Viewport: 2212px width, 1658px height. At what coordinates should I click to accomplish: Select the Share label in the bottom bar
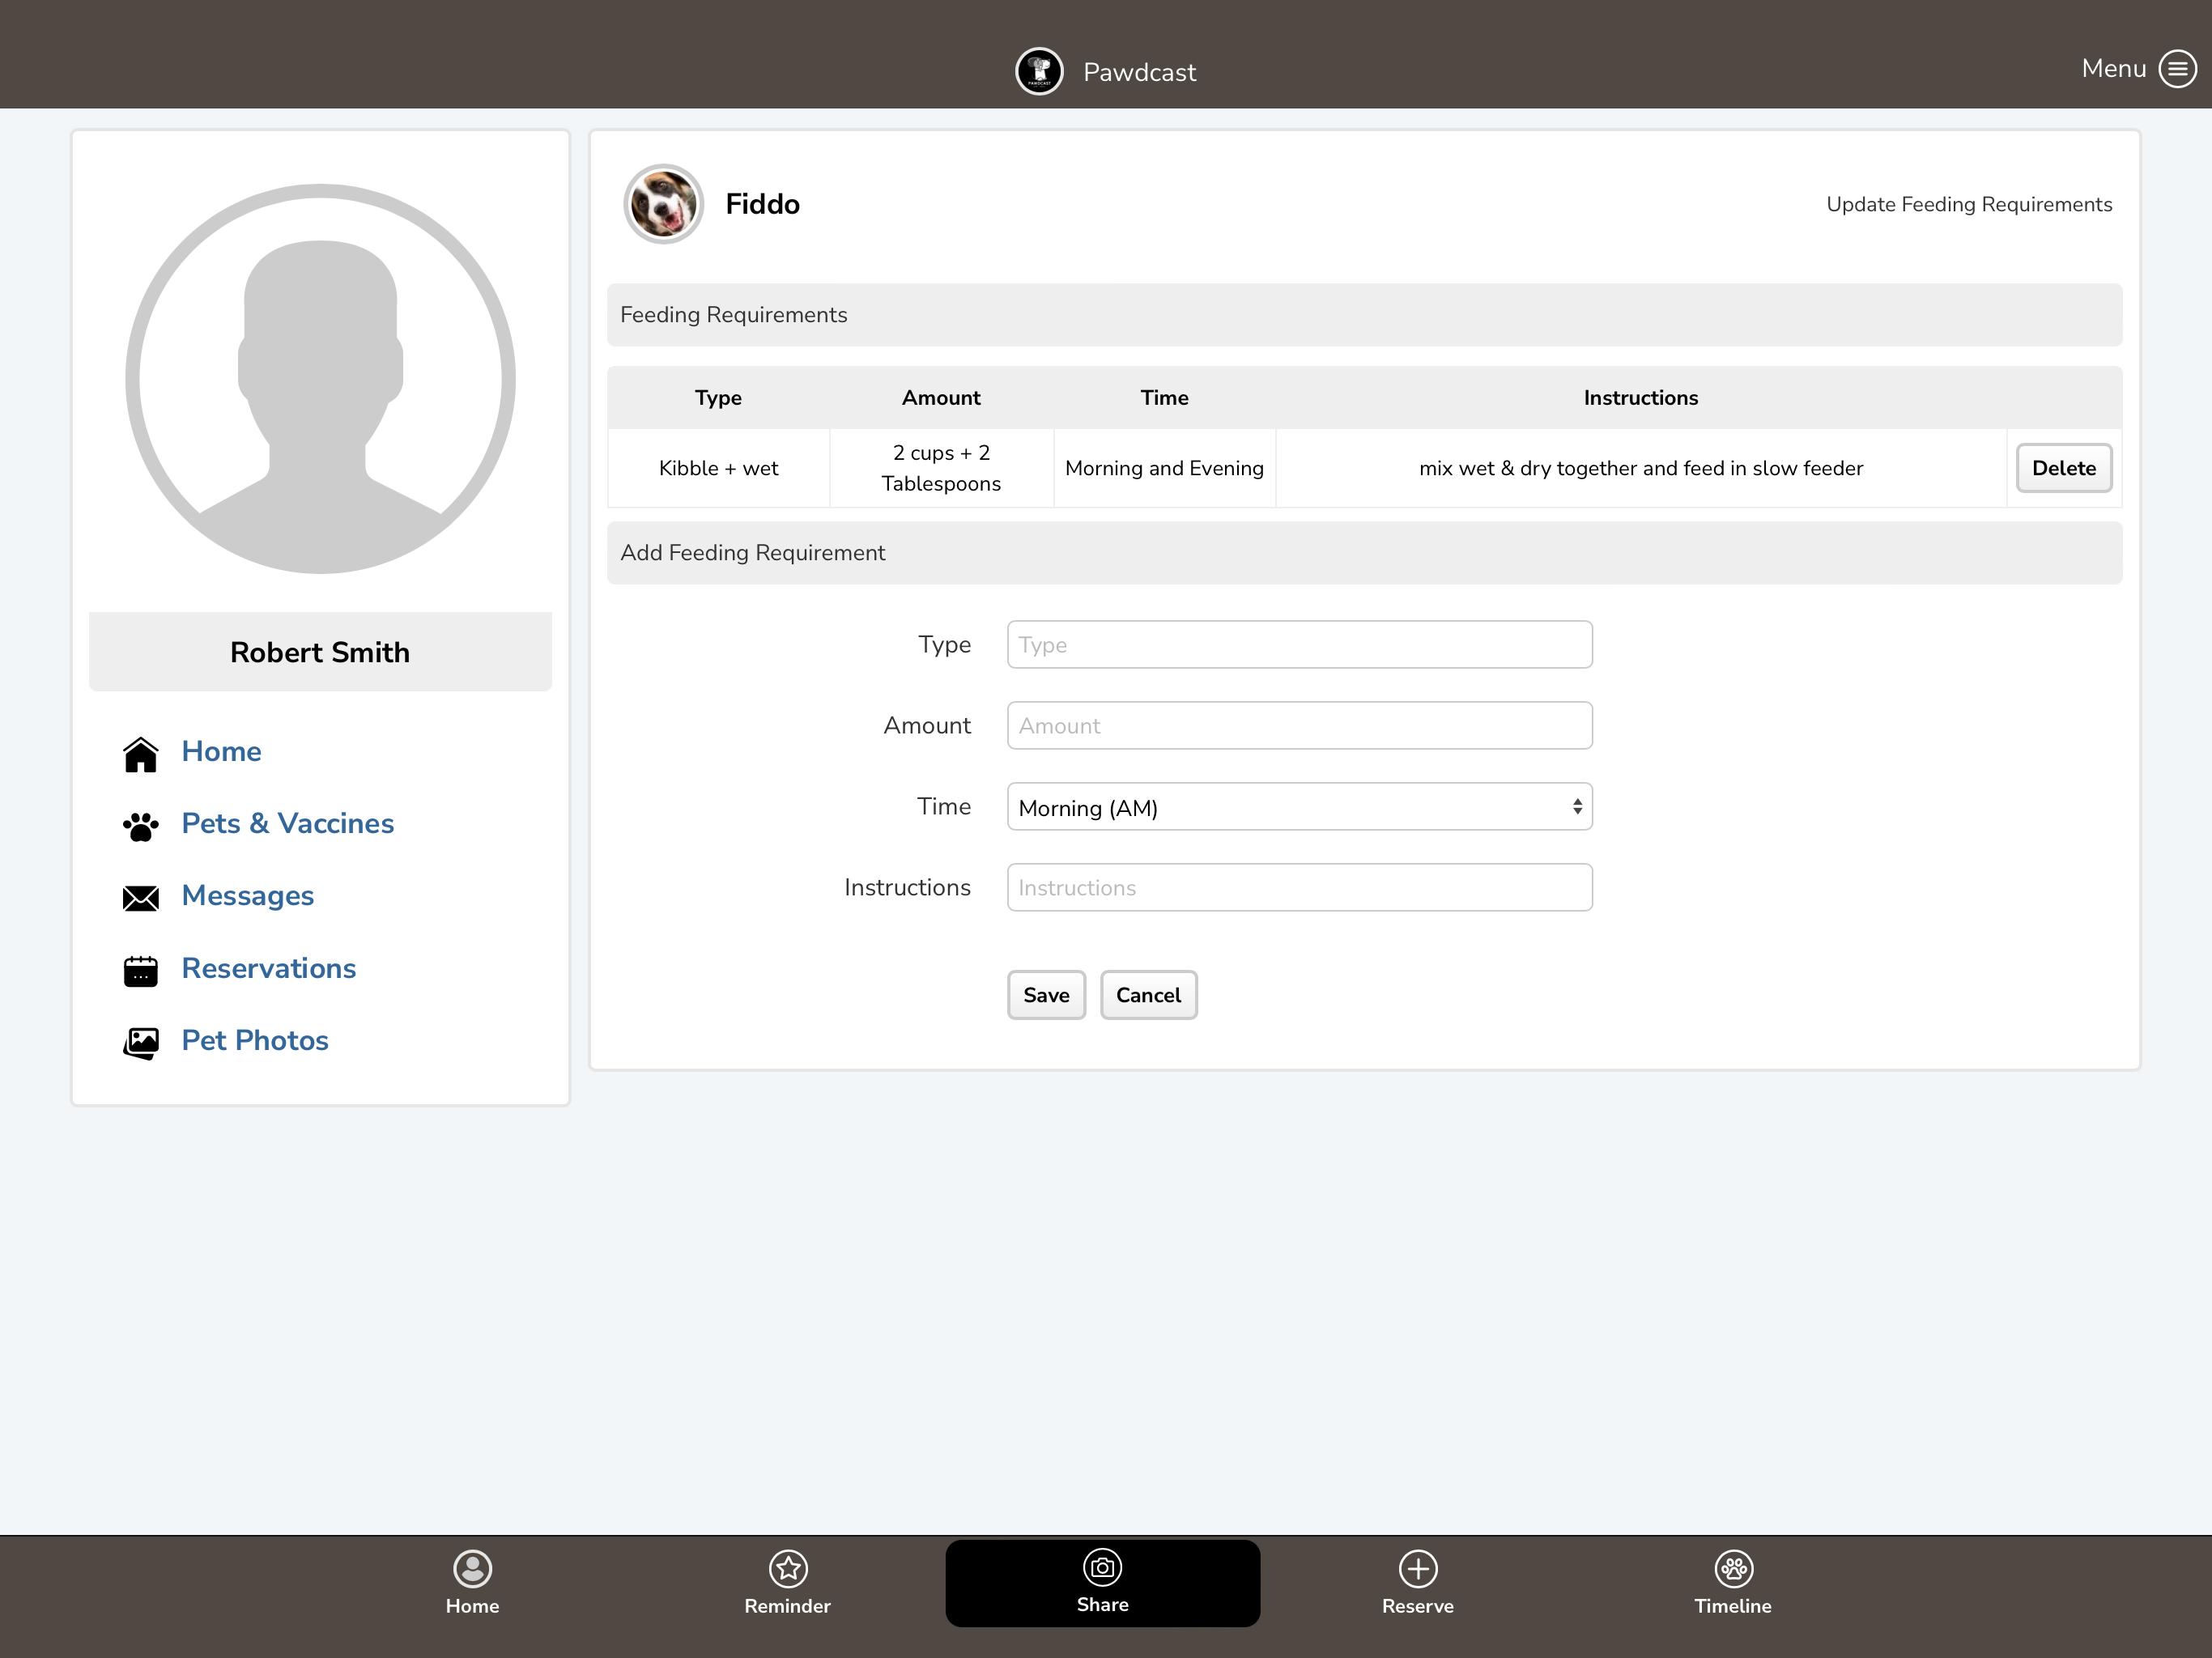click(x=1102, y=1604)
